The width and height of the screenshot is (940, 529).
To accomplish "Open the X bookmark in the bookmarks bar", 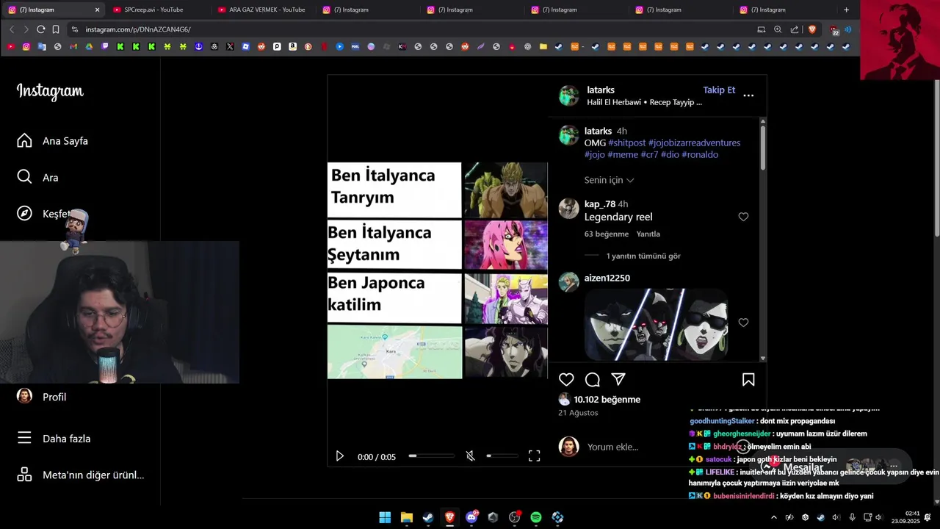I will coord(230,46).
